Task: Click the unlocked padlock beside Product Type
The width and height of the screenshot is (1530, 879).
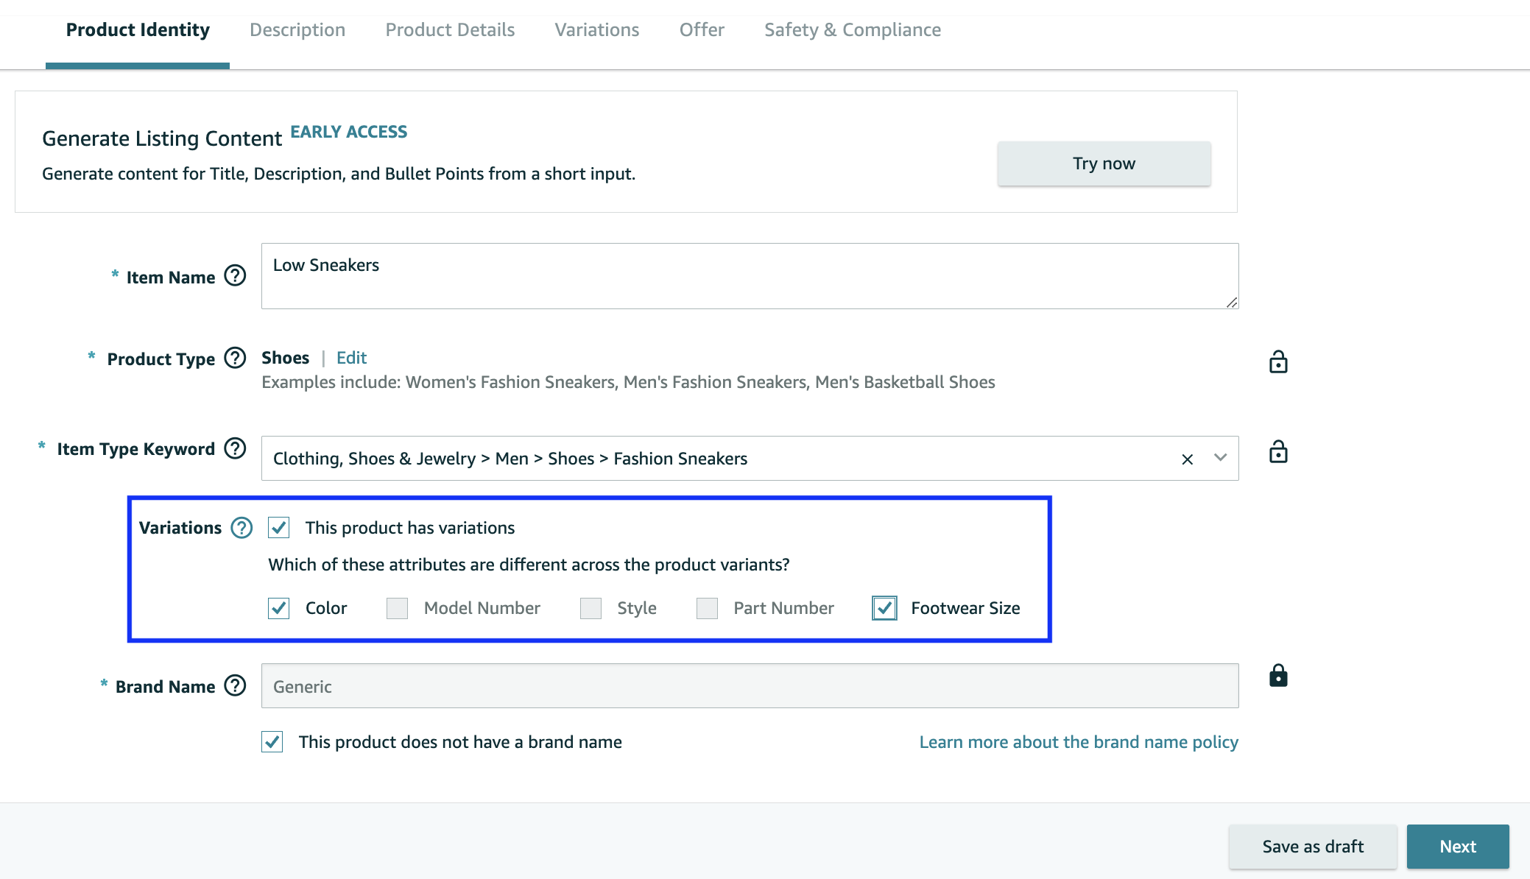Action: [1278, 362]
